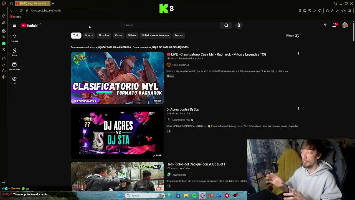355x200 pixels.
Task: Open browser downloads in the toolbar
Action: coord(338,11)
